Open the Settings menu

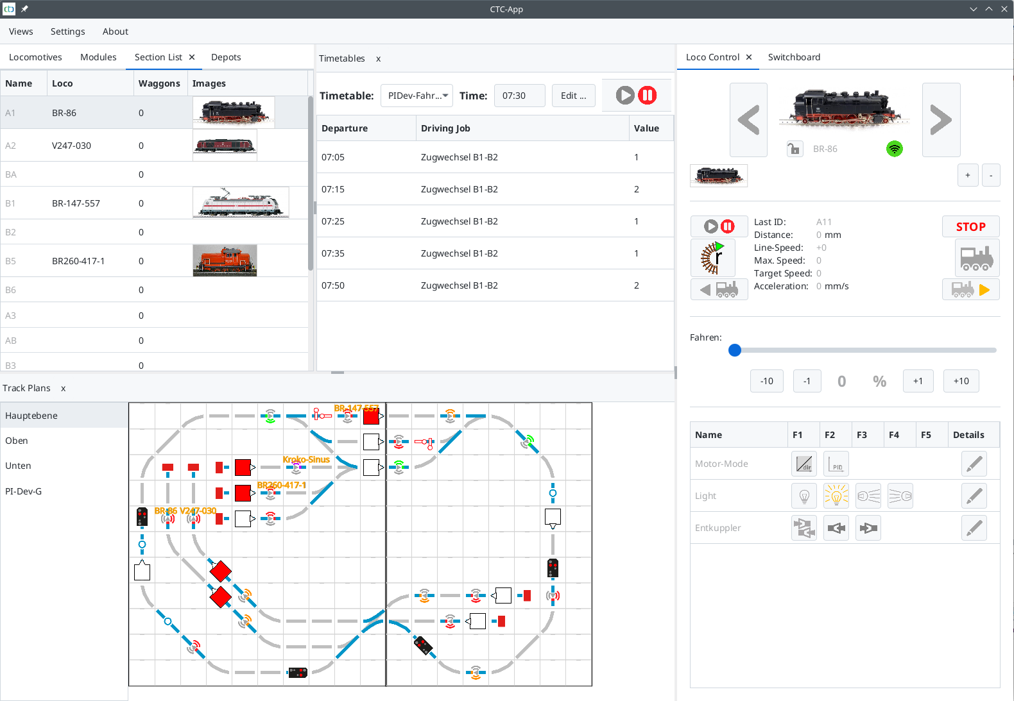pyautogui.click(x=67, y=31)
